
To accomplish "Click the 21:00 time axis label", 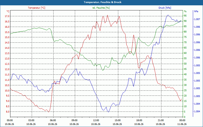I will pyautogui.click(x=161, y=120).
